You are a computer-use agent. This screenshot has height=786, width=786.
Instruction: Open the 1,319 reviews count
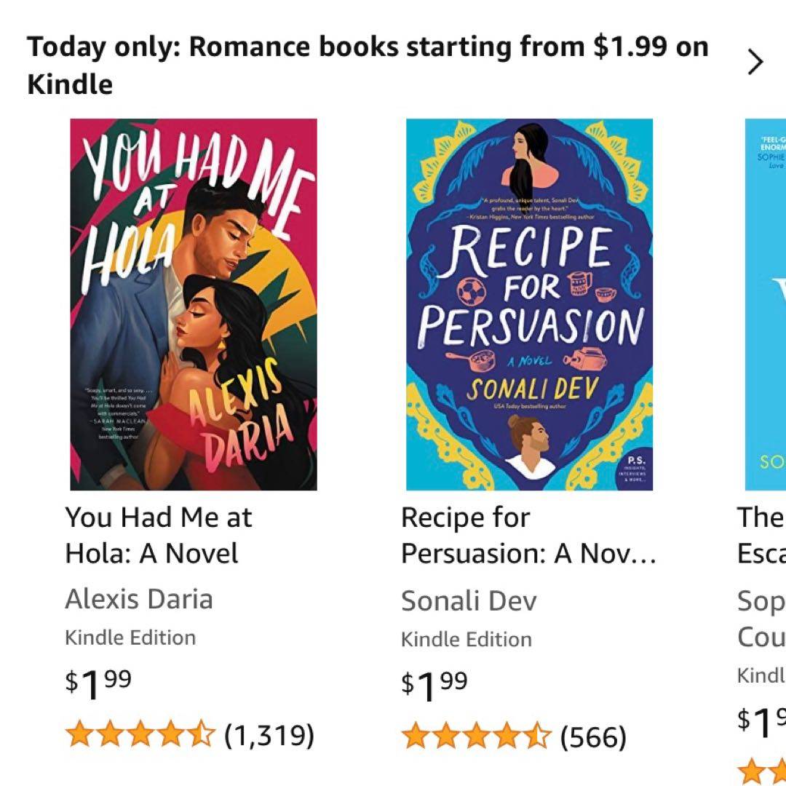[269, 735]
